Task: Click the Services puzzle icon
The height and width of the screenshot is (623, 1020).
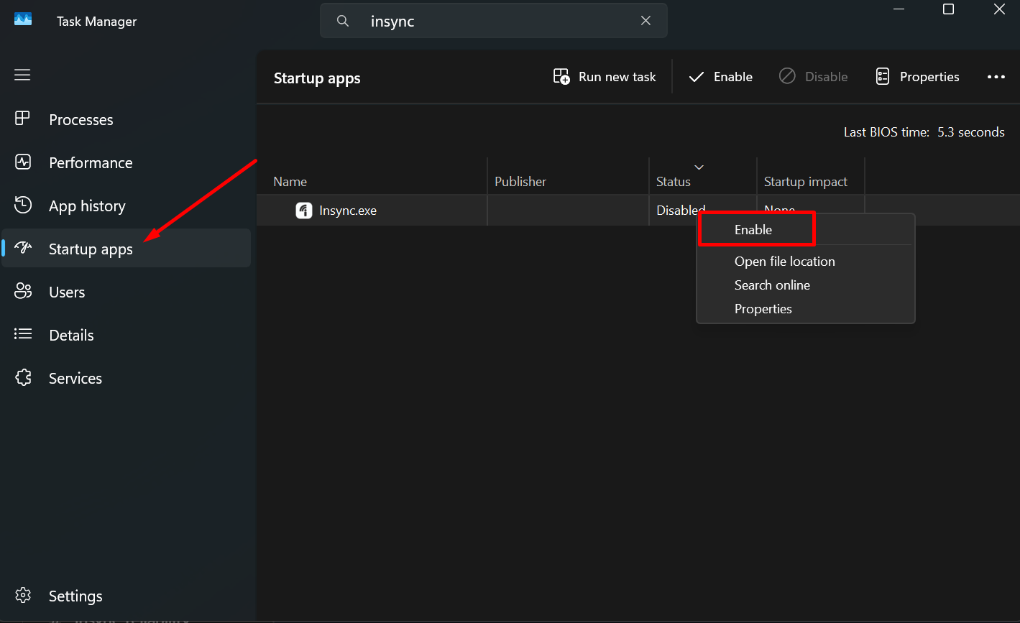Action: (23, 377)
